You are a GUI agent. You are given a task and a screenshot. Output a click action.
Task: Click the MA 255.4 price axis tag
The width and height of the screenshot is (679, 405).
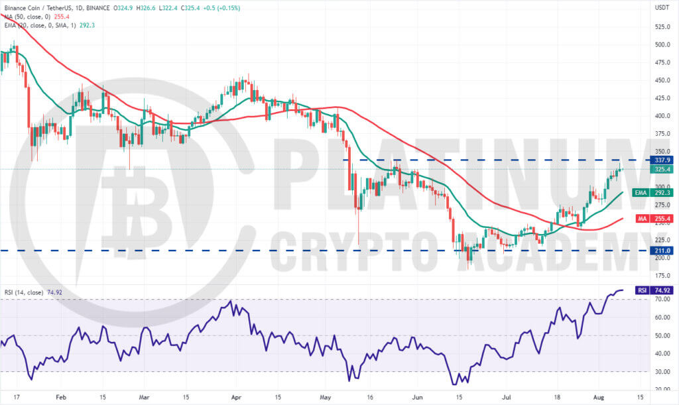[x=654, y=219]
